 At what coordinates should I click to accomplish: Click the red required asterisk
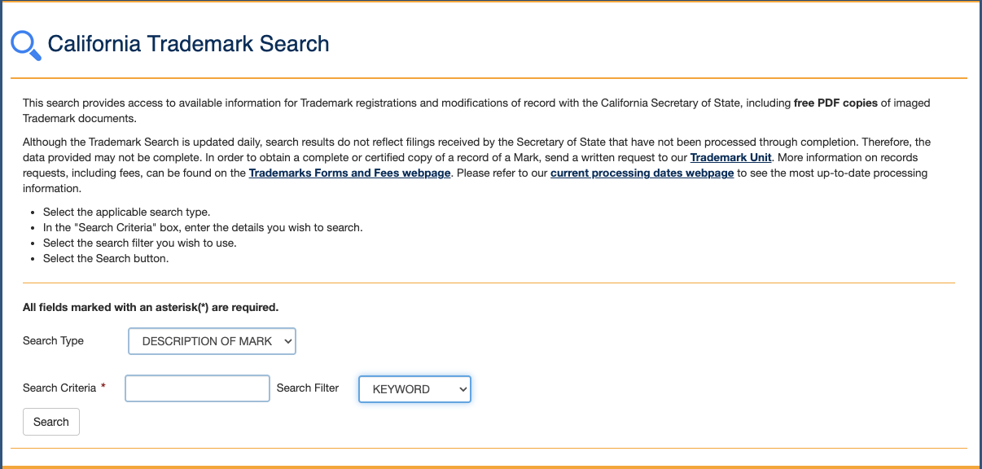pos(103,387)
